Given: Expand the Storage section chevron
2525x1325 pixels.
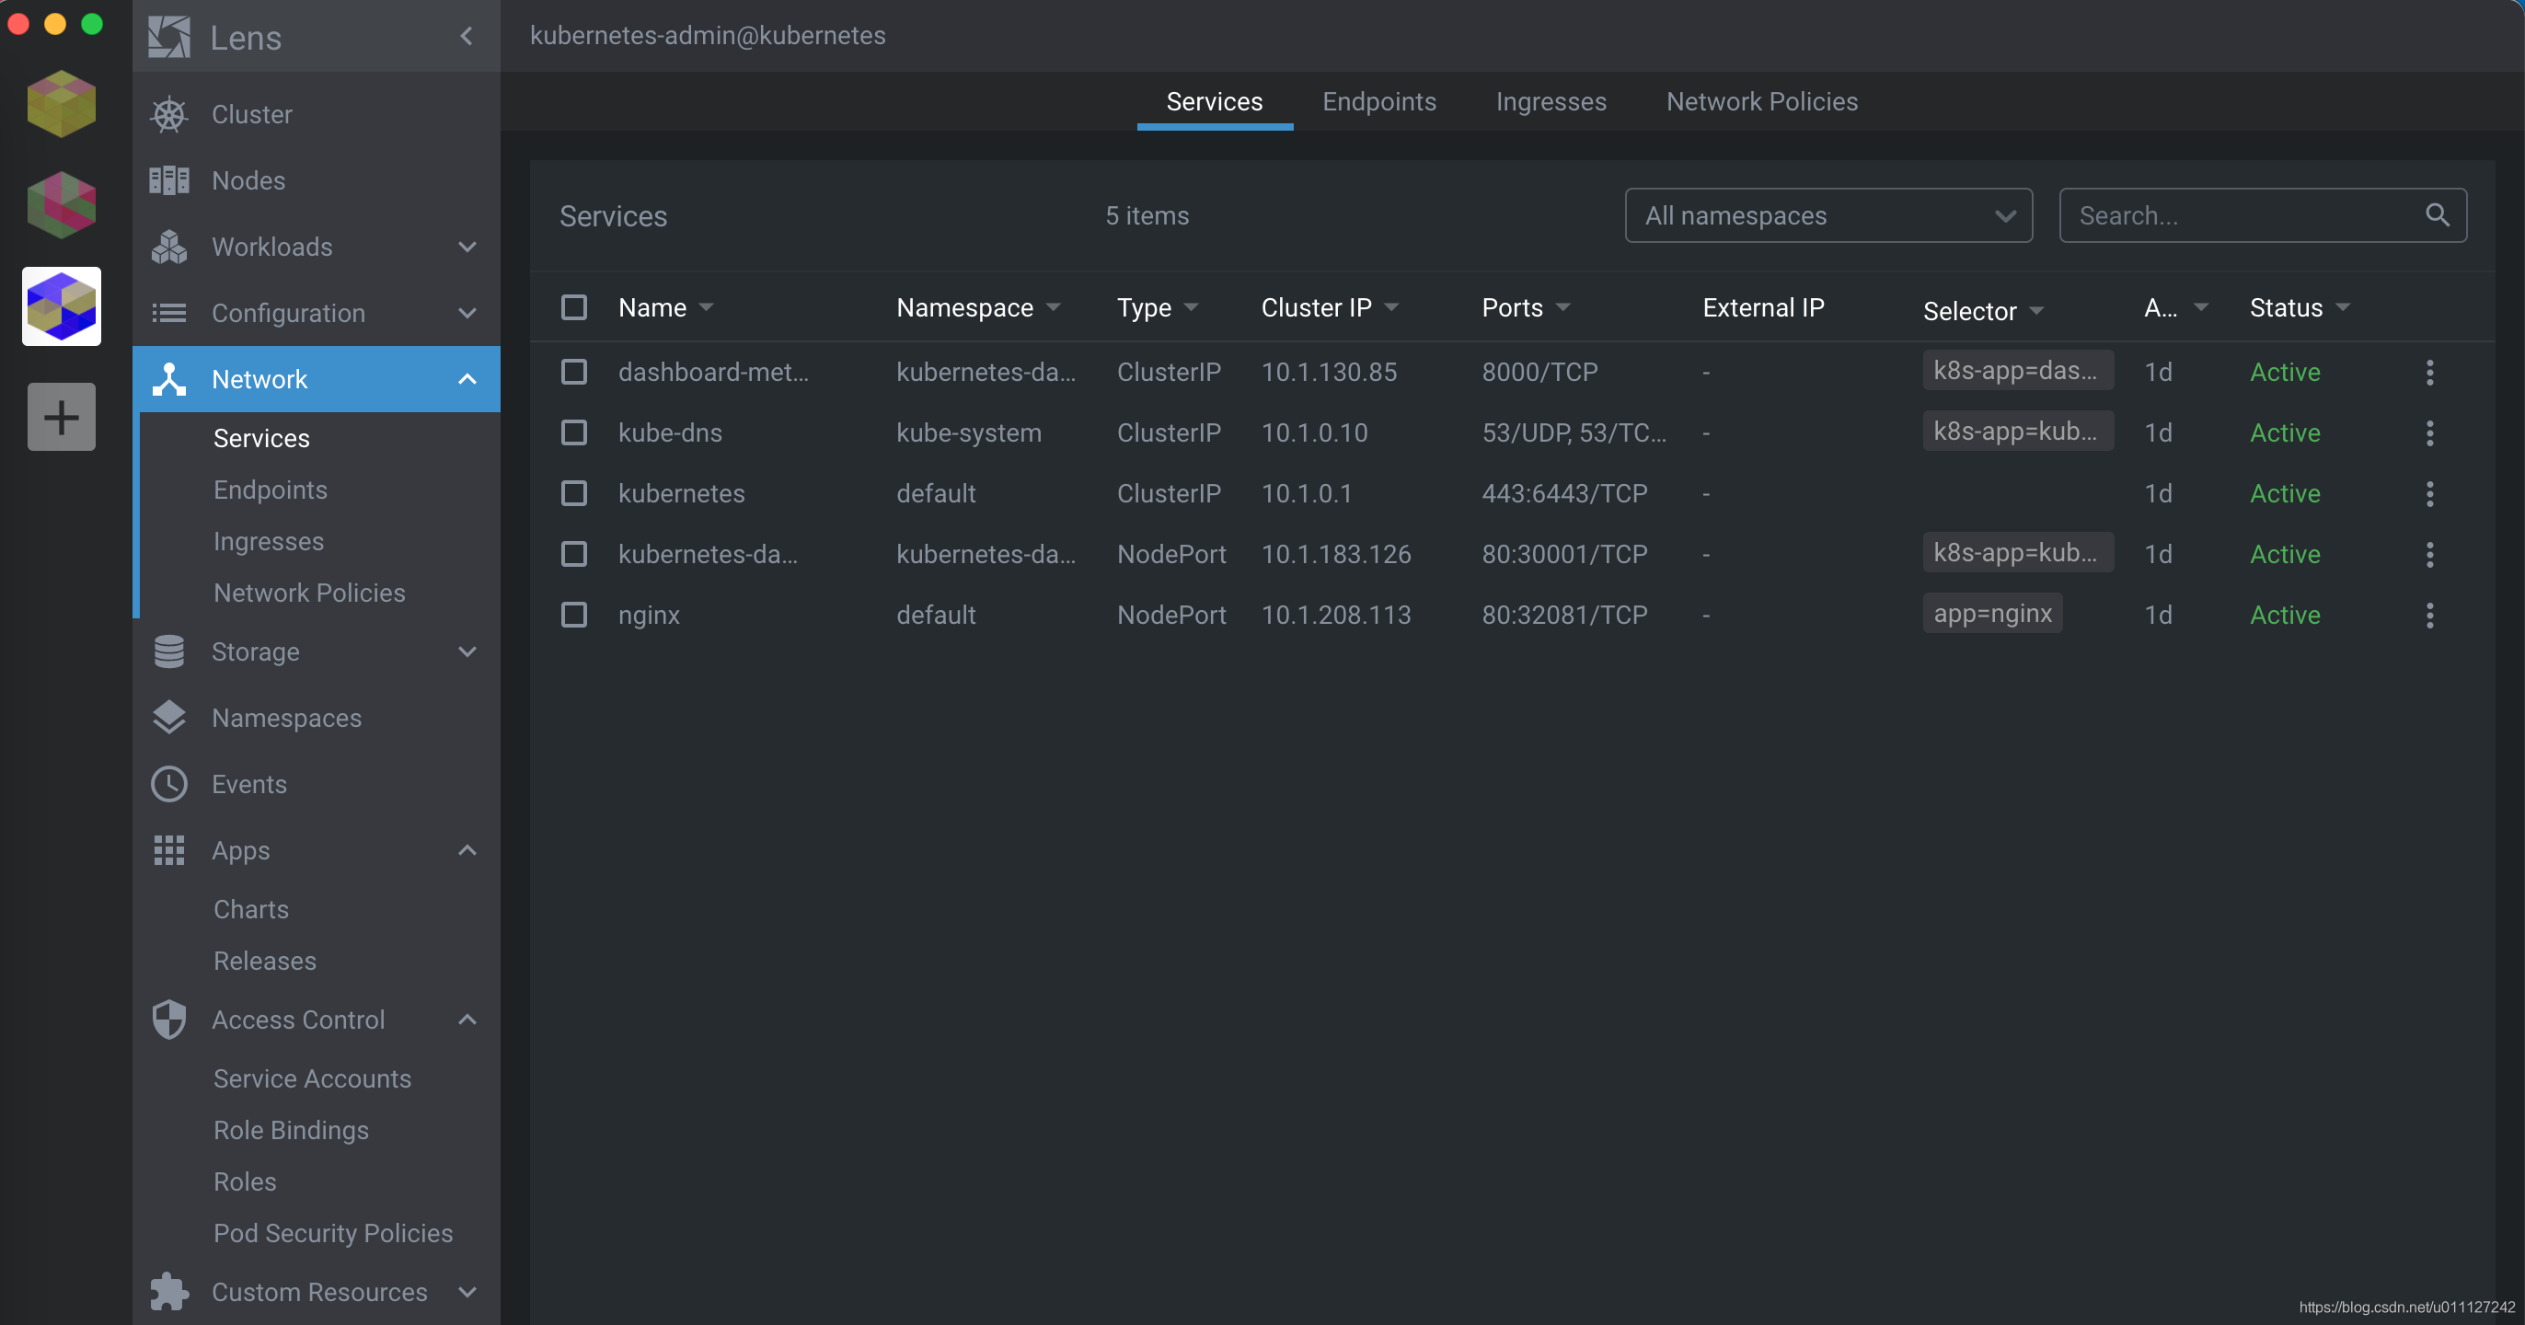Looking at the screenshot, I should pos(467,651).
